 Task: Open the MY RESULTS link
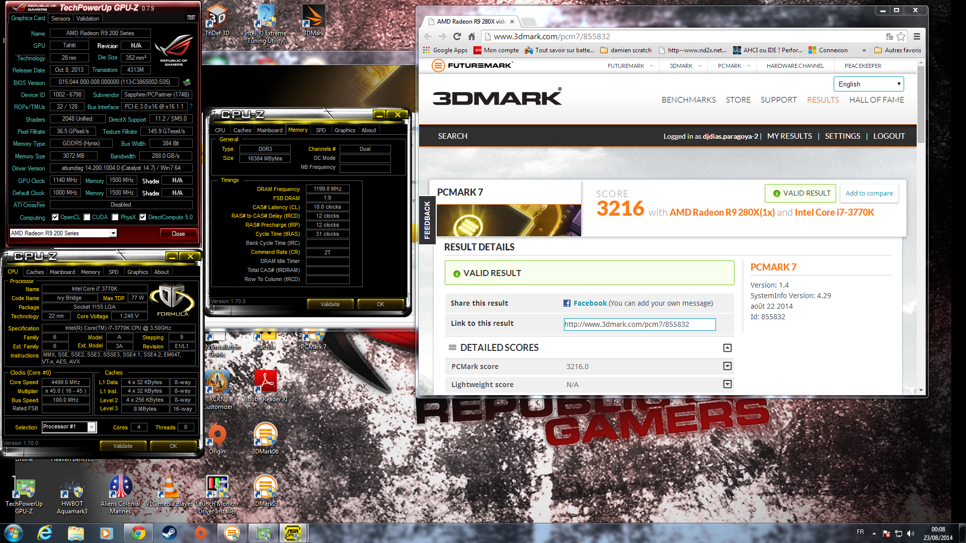(x=789, y=136)
